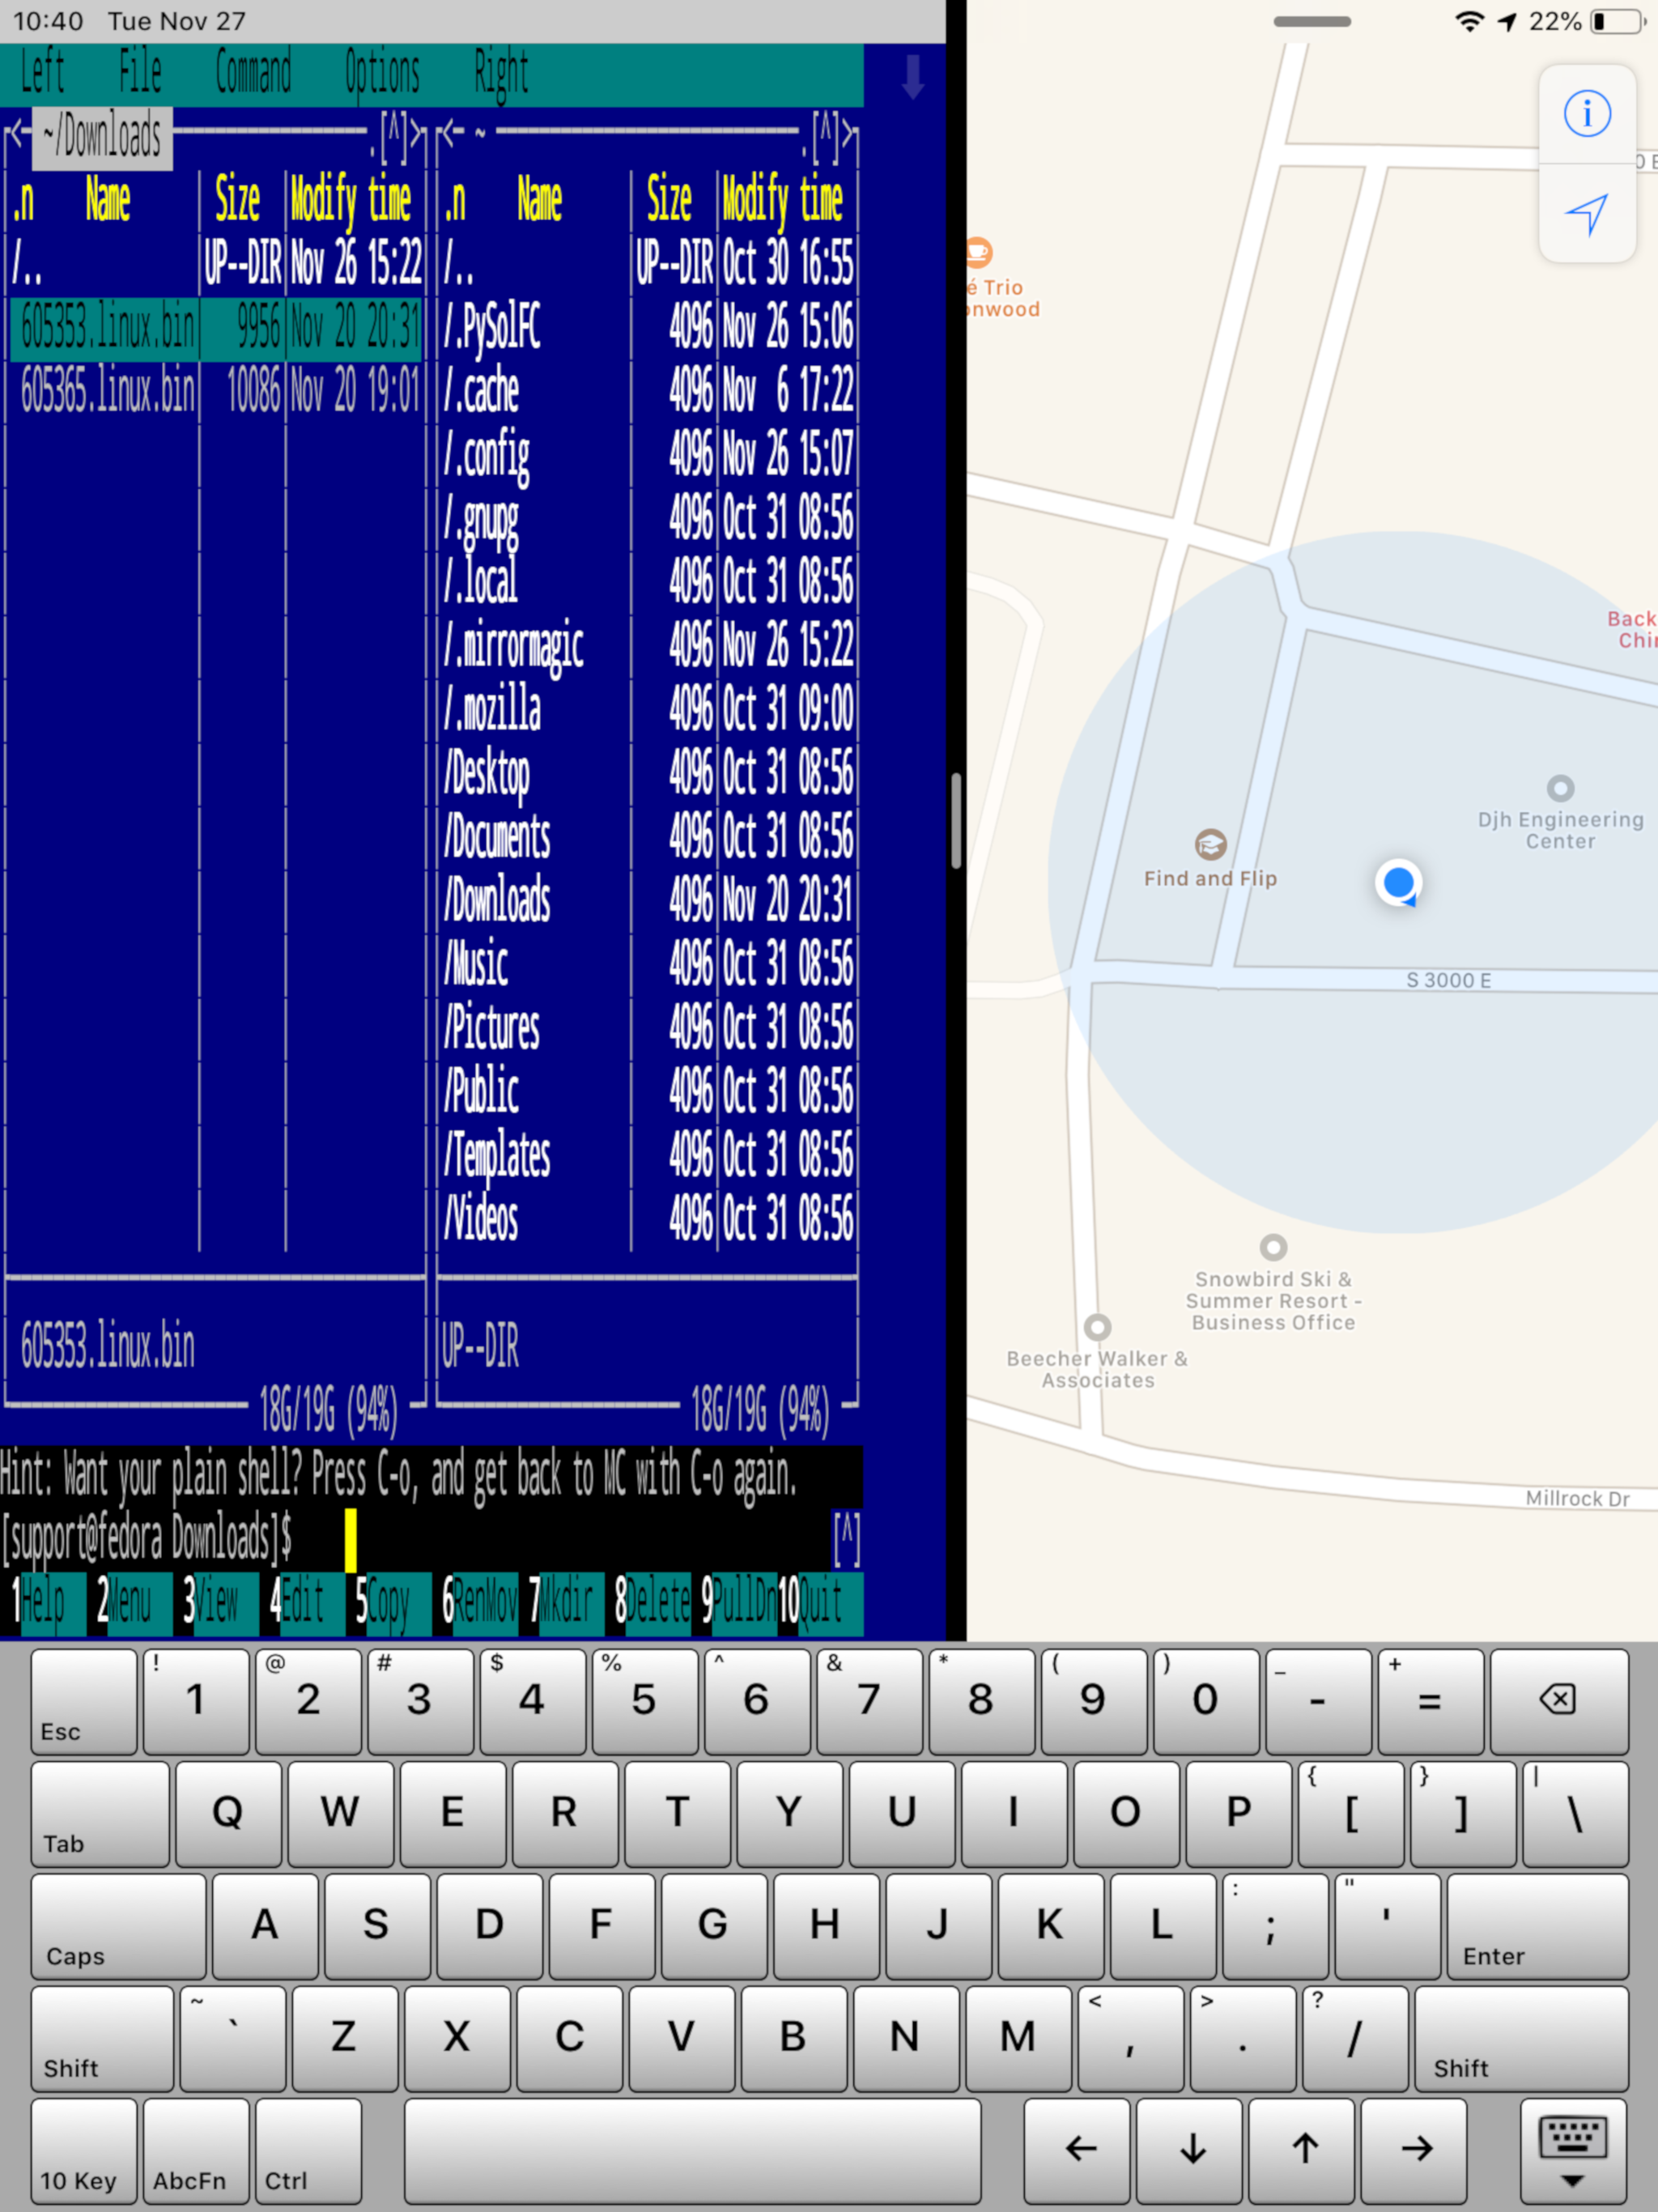Viewport: 1658px width, 2212px height.
Task: Select the /Pictures directory
Action: [x=646, y=1027]
